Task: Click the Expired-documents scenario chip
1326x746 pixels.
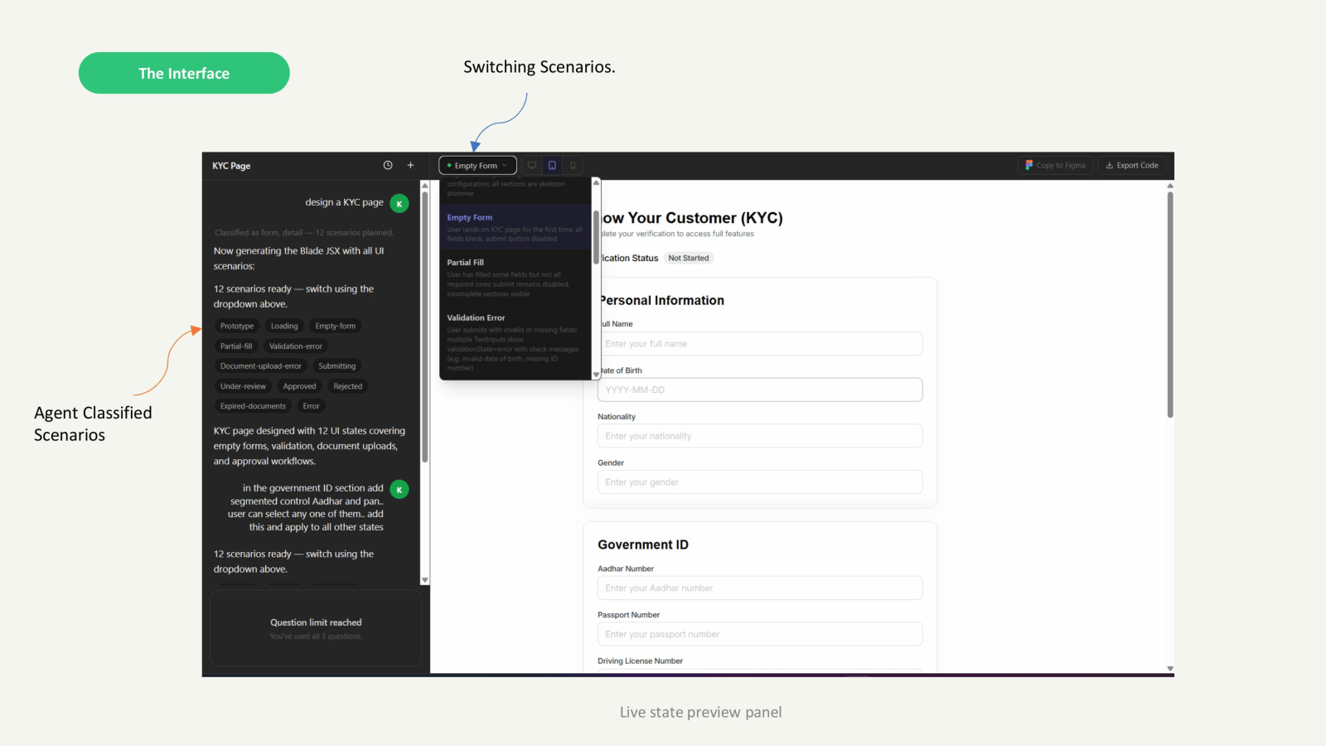Action: [253, 406]
